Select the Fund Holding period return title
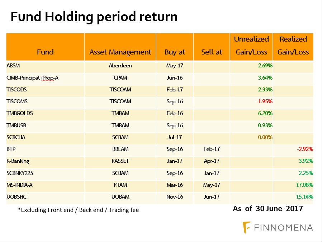 [x=94, y=17]
